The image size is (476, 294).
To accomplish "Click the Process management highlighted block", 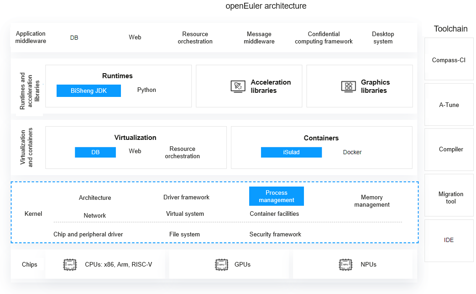I will click(x=277, y=197).
